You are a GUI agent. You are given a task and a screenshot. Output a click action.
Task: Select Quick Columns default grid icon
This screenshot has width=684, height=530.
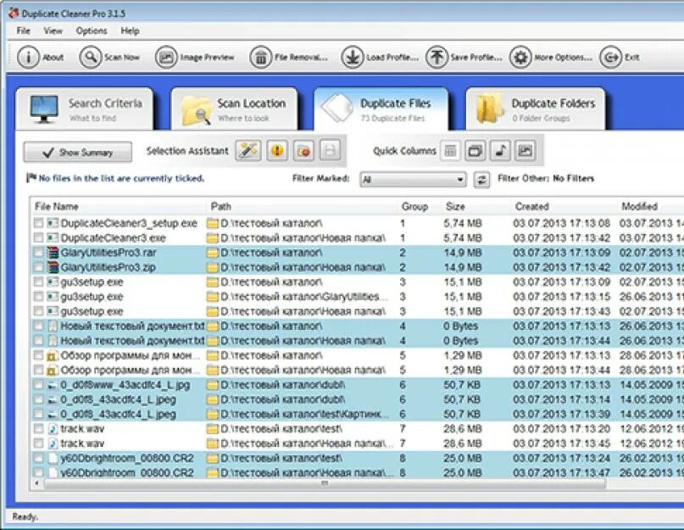click(x=450, y=151)
